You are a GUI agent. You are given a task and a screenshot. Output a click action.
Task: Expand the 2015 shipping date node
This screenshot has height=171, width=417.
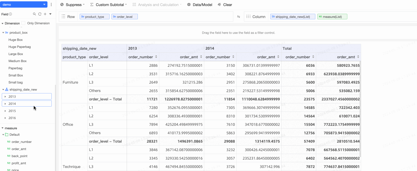pyautogui.click(x=5, y=111)
